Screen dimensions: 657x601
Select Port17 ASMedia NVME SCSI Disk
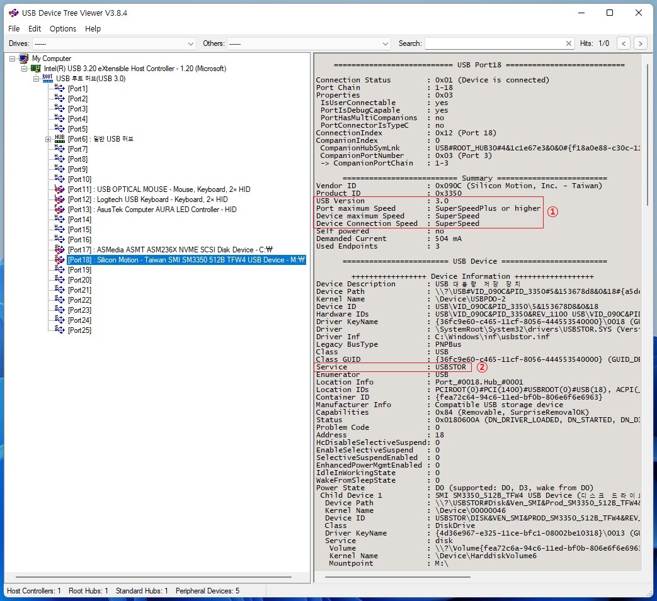170,249
